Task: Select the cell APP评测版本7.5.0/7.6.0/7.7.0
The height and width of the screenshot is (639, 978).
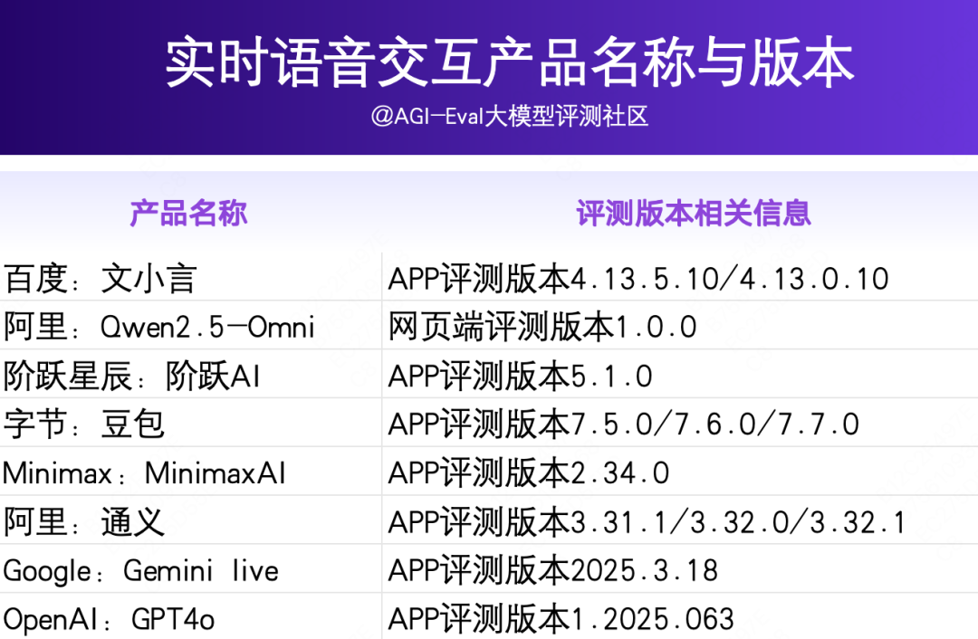Action: tap(680, 423)
